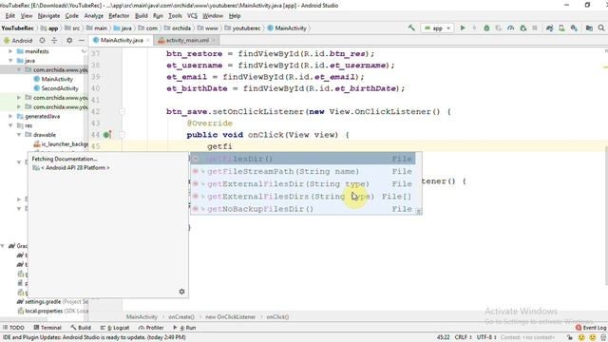The height and width of the screenshot is (342, 608).
Task: Click onCreate() in the breadcrumb bar
Action: point(181,316)
